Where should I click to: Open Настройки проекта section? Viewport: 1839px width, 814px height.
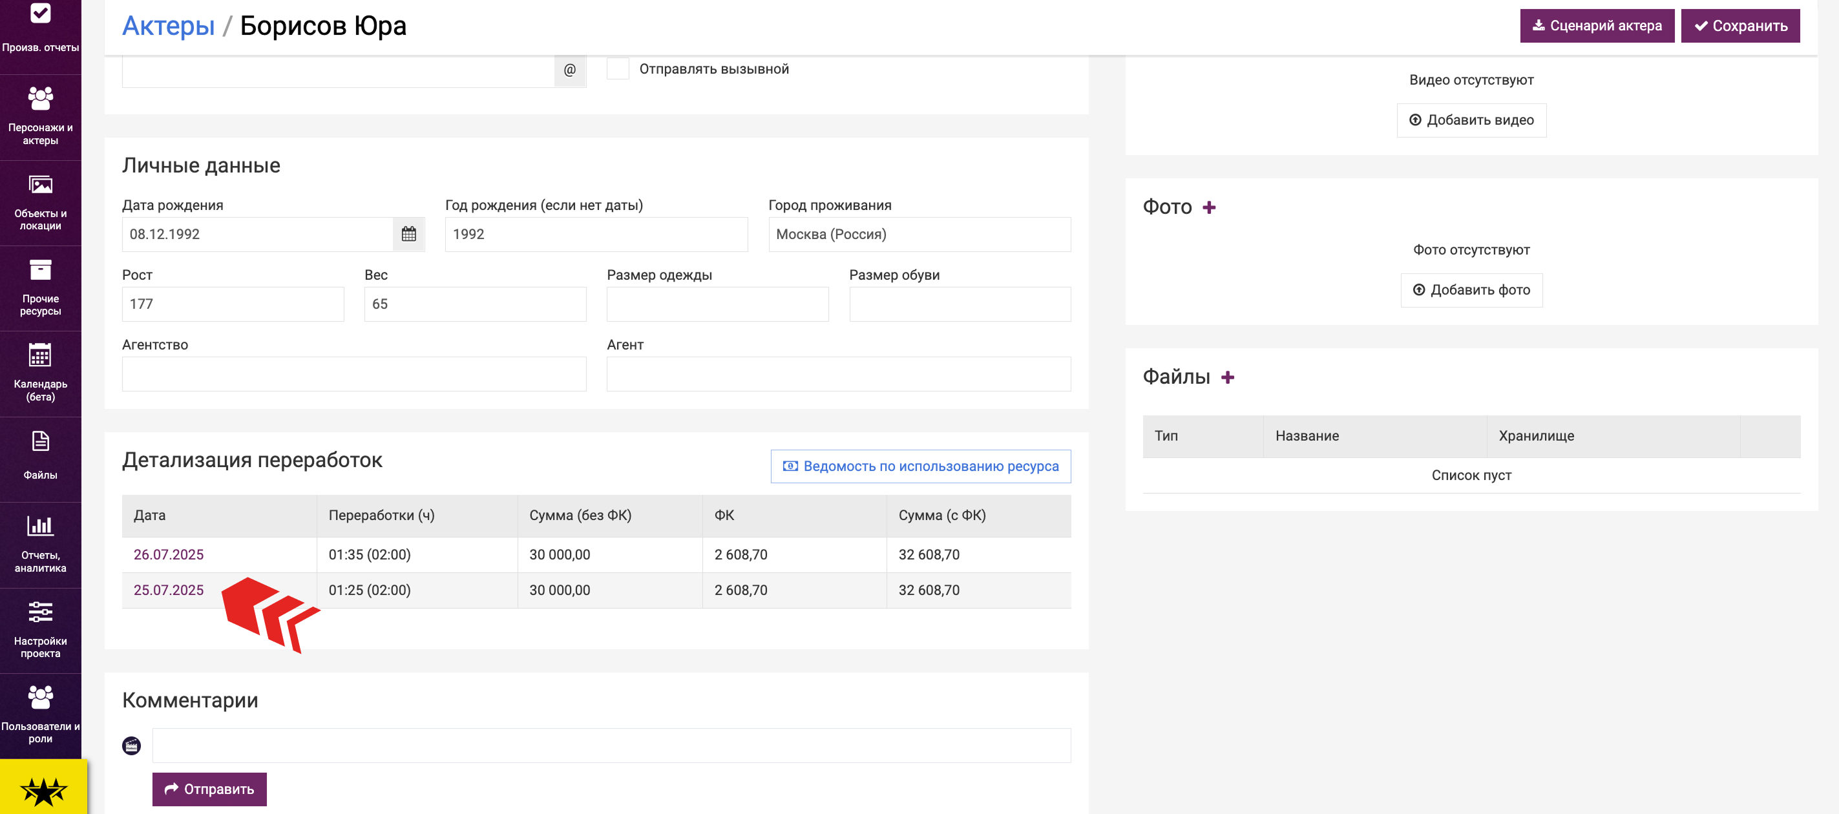(41, 631)
